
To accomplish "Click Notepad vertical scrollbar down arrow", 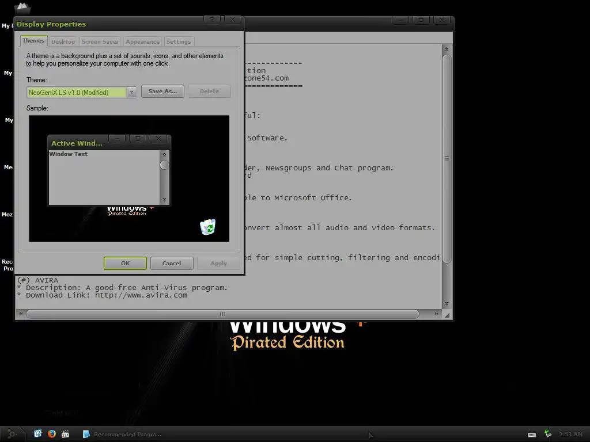I will [x=447, y=303].
